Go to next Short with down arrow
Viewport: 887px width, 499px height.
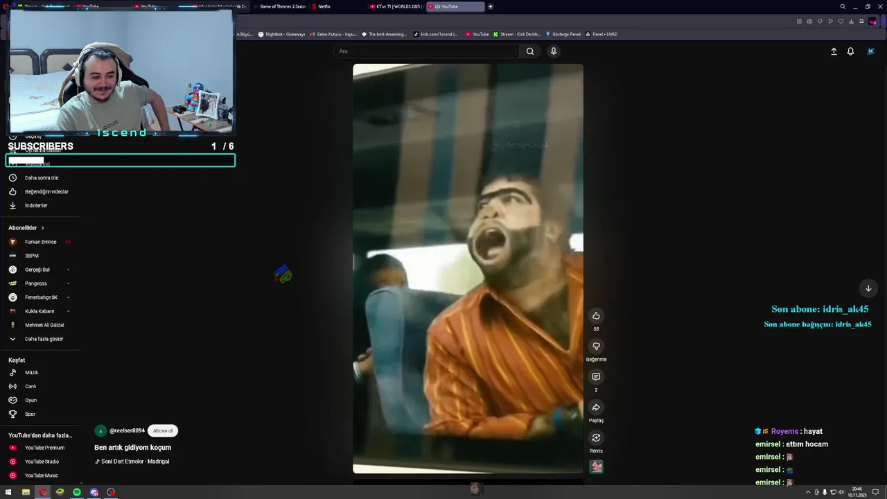(x=868, y=288)
